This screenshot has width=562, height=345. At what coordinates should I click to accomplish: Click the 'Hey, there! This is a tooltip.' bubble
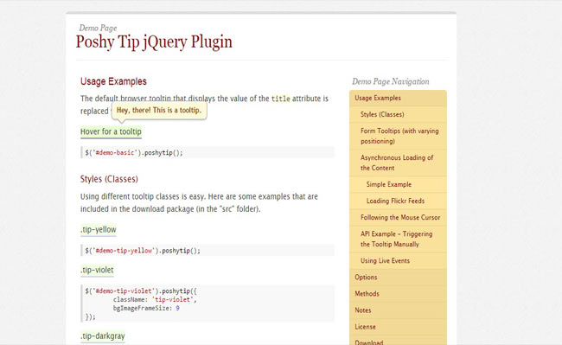click(x=159, y=111)
